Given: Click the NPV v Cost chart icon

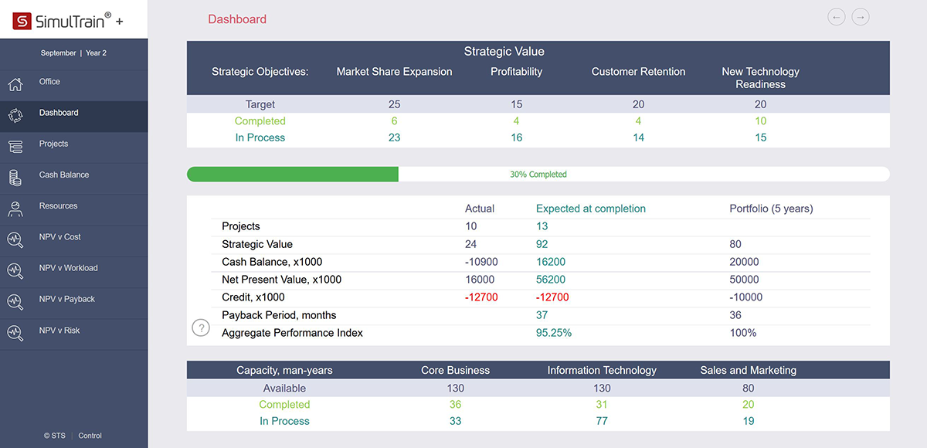Looking at the screenshot, I should [x=15, y=239].
